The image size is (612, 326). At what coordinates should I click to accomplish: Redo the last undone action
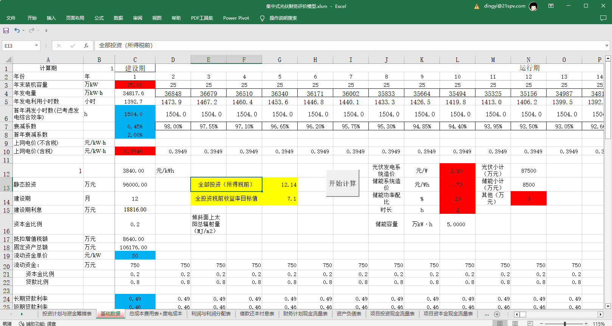coord(32,30)
